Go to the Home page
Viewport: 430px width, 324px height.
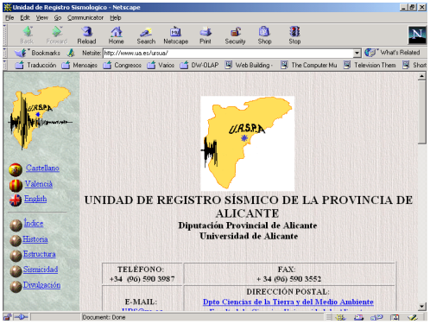117,35
